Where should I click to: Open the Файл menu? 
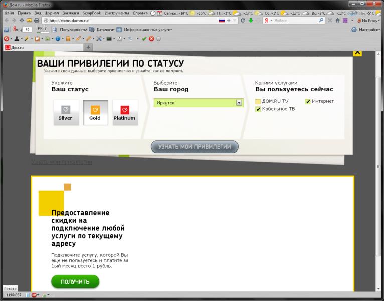click(x=9, y=13)
